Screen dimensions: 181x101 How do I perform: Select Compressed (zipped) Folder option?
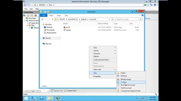(131, 91)
